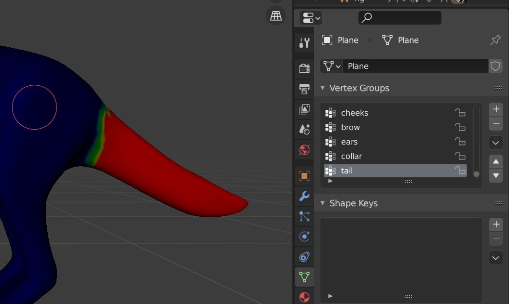Open the shape key specials menu
Image resolution: width=509 pixels, height=304 pixels.
point(495,258)
